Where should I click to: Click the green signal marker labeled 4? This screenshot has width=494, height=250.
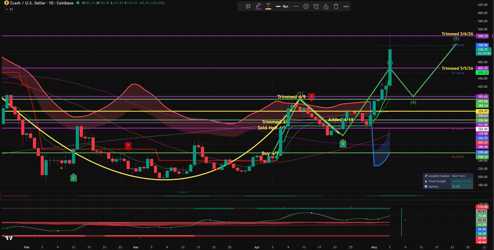click(x=343, y=143)
